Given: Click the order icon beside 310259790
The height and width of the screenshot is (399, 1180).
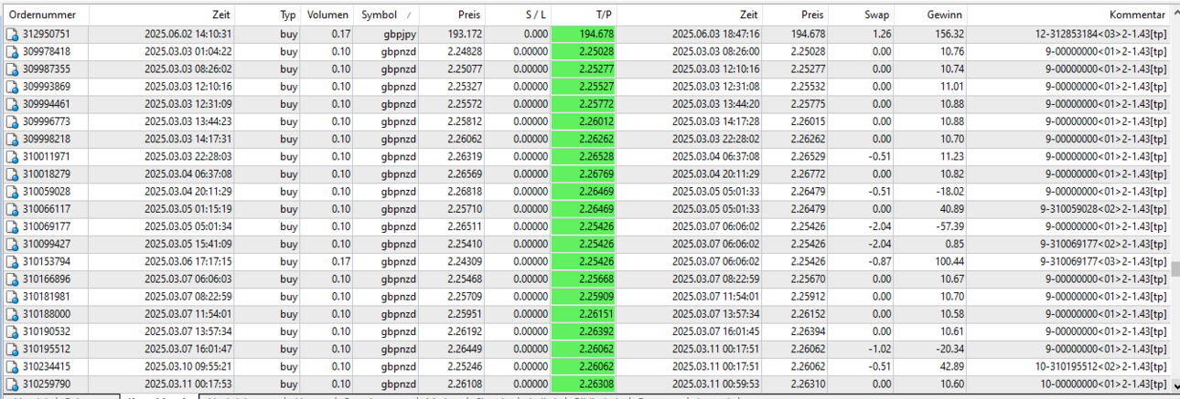Looking at the screenshot, I should click(x=12, y=383).
